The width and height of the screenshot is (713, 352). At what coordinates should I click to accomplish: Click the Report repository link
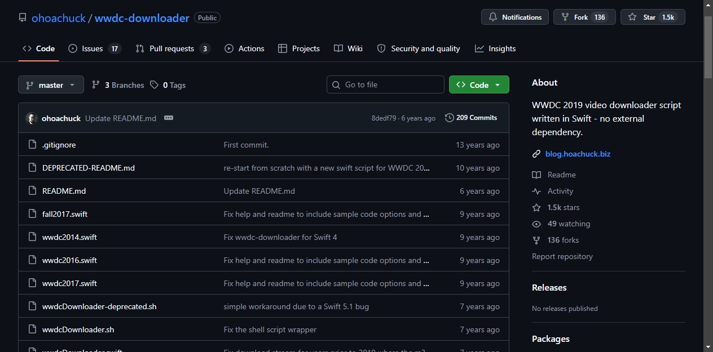(x=562, y=256)
